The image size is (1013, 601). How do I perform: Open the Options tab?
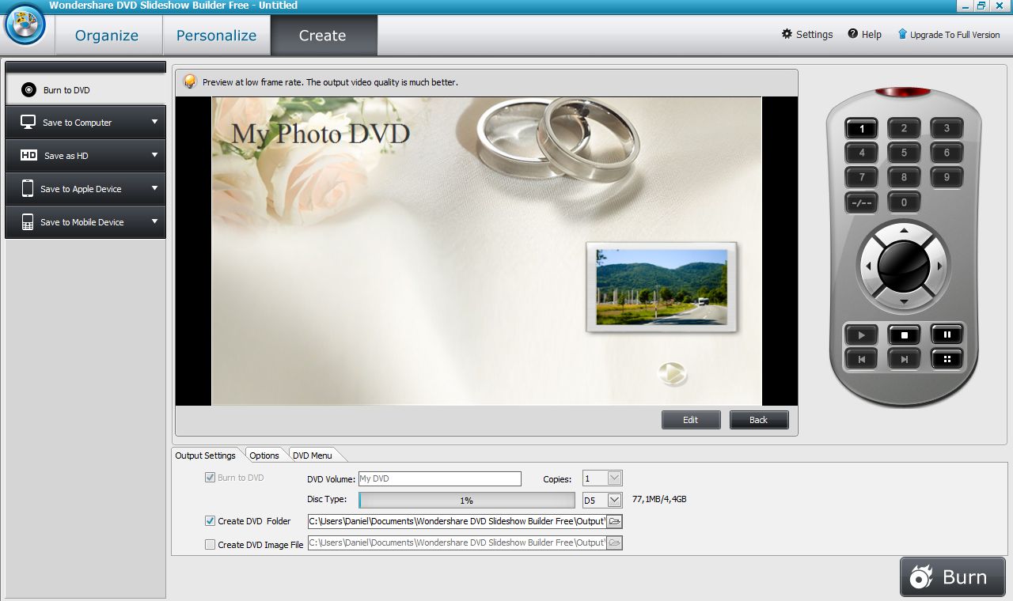tap(264, 455)
